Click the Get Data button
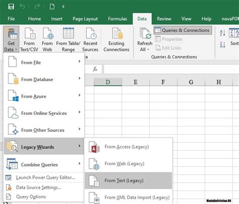The image size is (239, 204). coord(11,39)
